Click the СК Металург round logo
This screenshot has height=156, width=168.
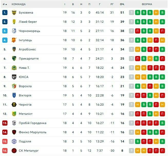(x=14, y=151)
